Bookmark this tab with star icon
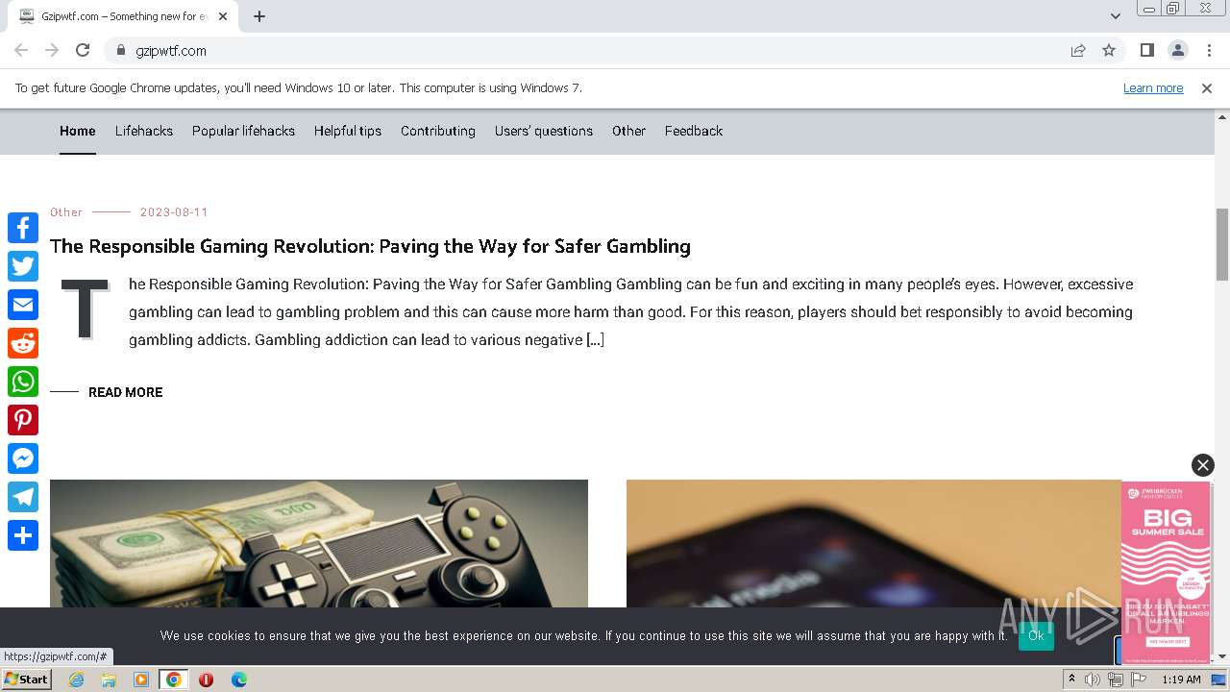1230x692 pixels. [1109, 50]
